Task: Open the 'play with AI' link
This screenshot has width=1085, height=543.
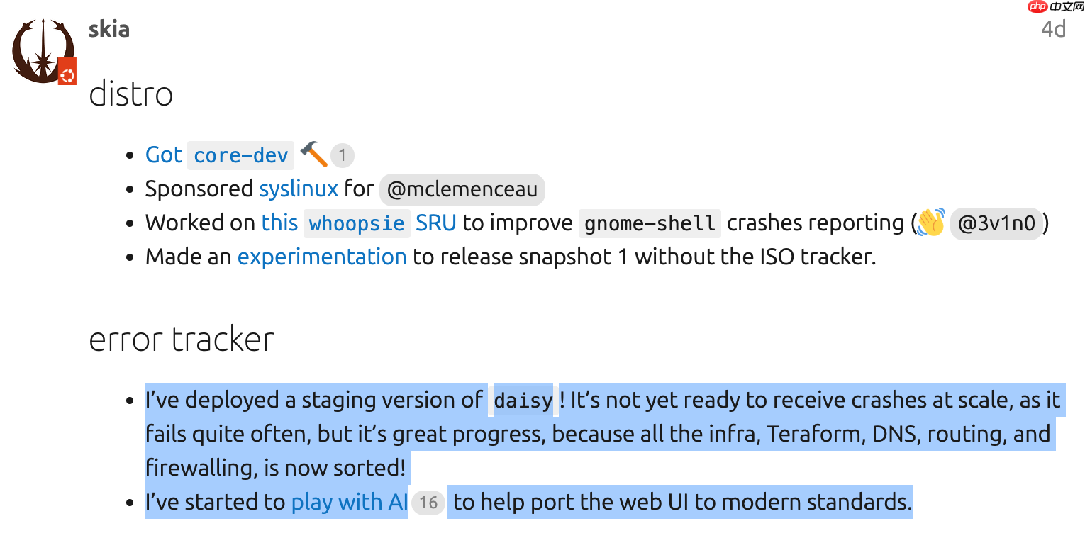Action: [349, 503]
